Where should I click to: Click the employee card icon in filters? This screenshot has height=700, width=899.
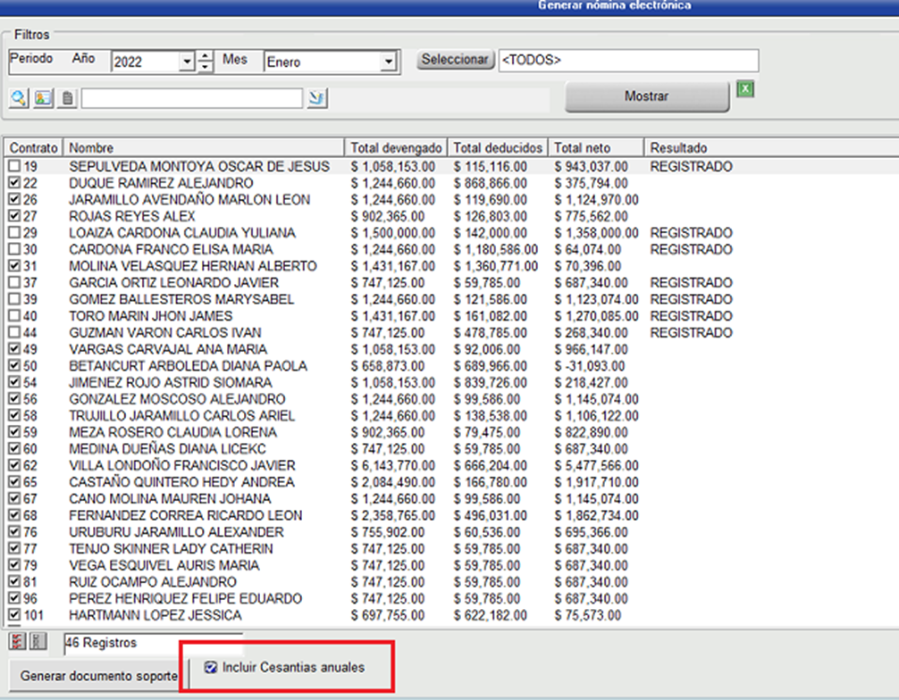[x=43, y=98]
